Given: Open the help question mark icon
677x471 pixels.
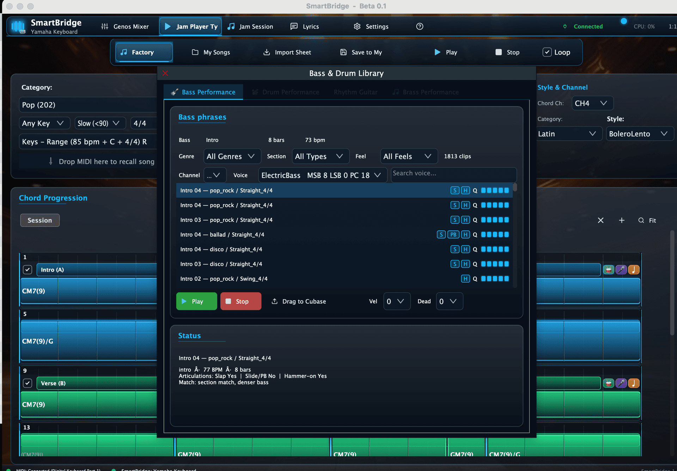Looking at the screenshot, I should 420,26.
